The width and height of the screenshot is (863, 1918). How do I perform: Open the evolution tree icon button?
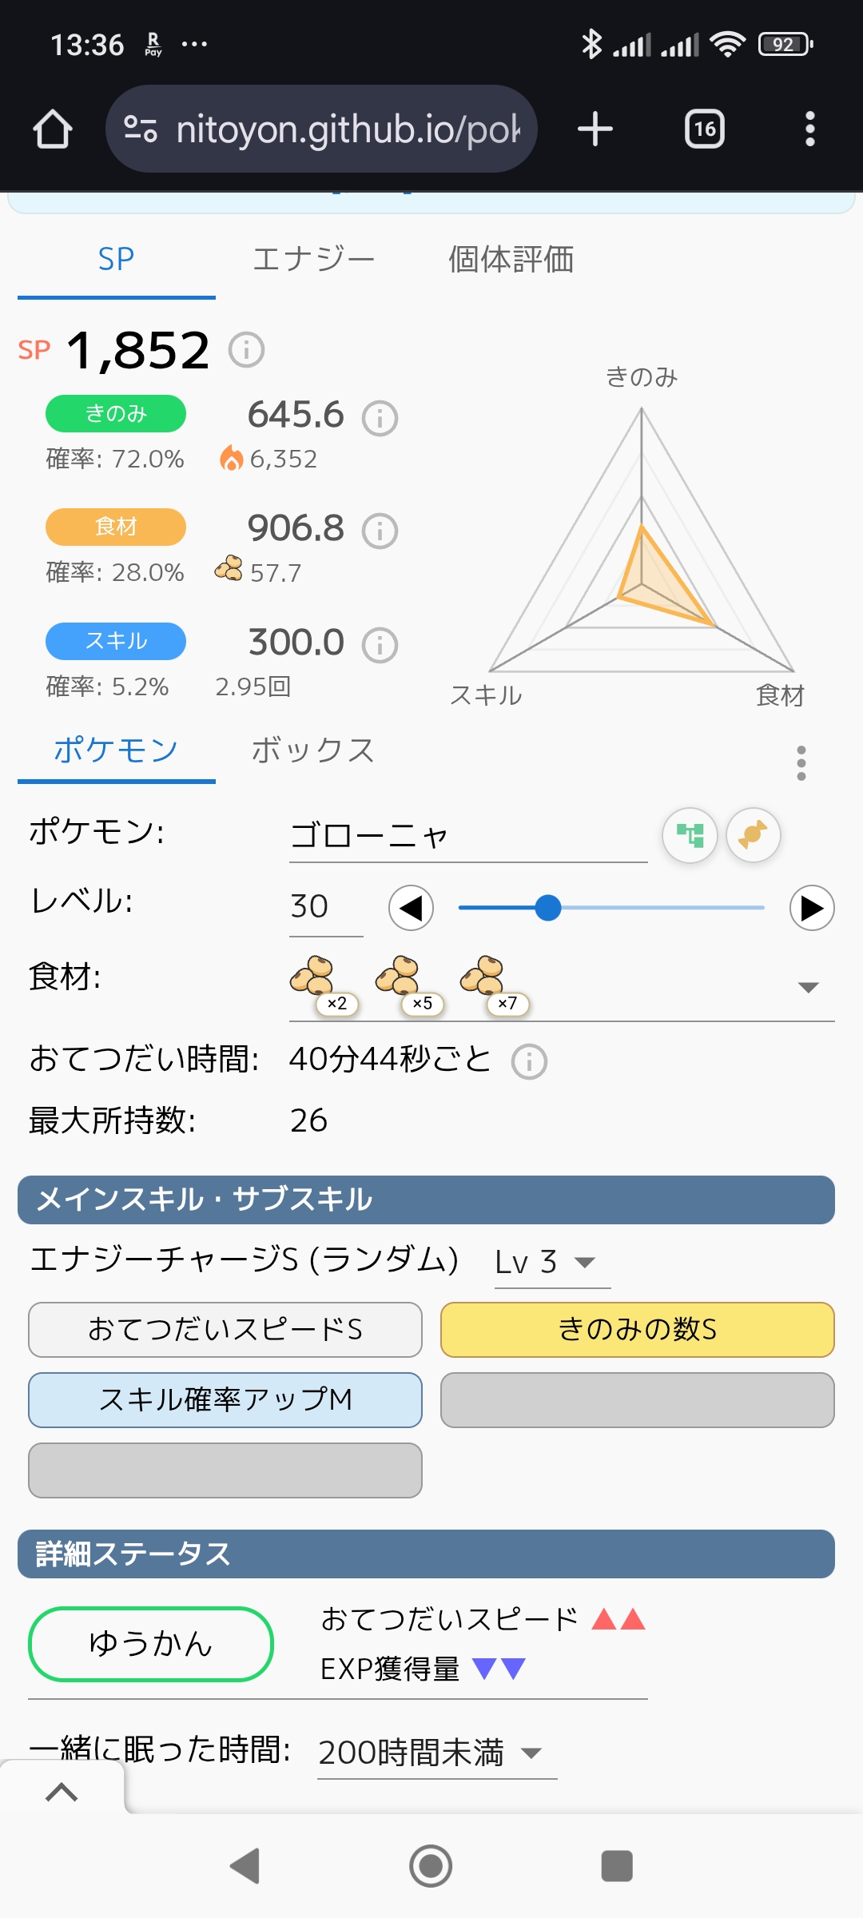690,835
